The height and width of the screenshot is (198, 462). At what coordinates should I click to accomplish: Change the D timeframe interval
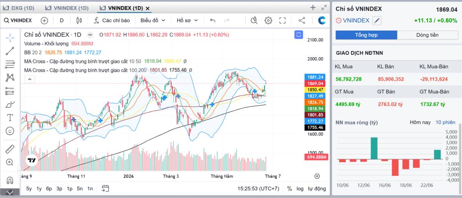(62, 20)
